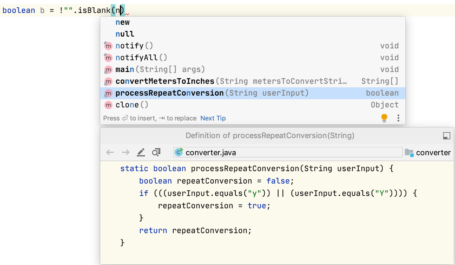The width and height of the screenshot is (455, 265).
Task: Click the 'String[]' return type text
Action: click(380, 81)
